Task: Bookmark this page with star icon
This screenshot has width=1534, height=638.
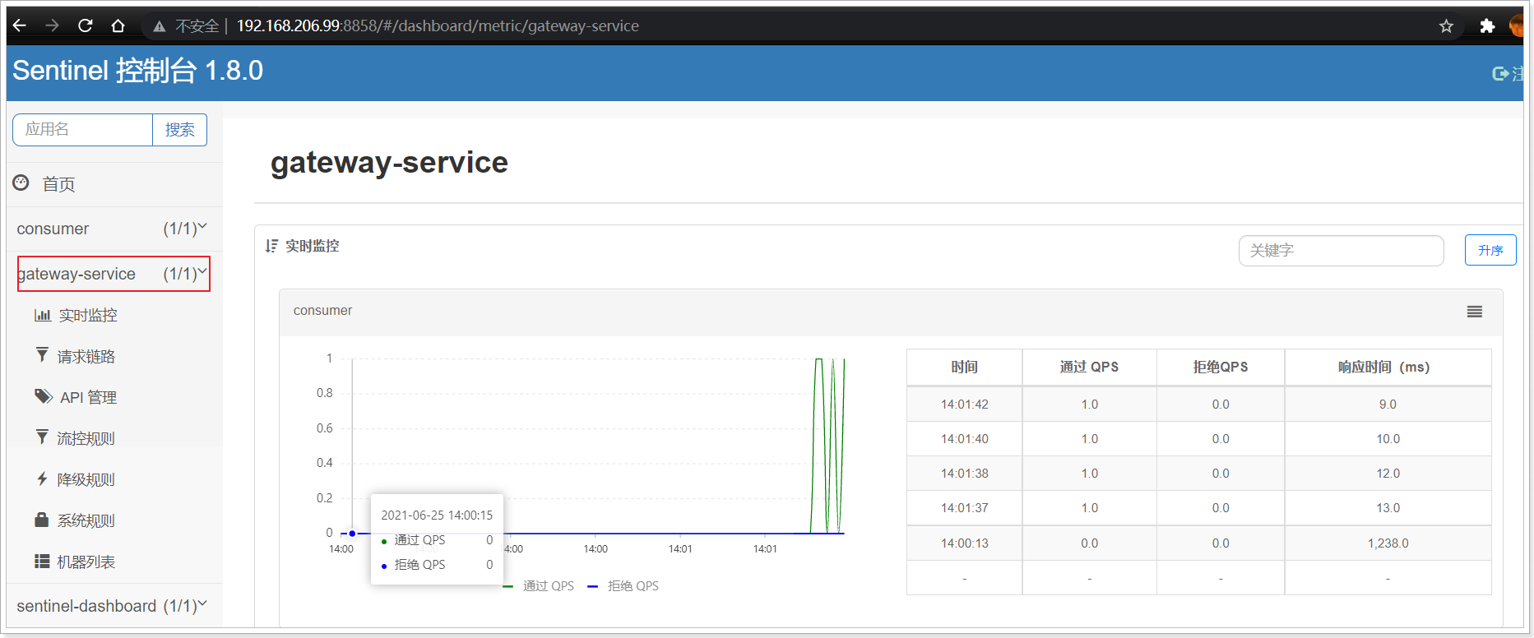Action: [1446, 26]
